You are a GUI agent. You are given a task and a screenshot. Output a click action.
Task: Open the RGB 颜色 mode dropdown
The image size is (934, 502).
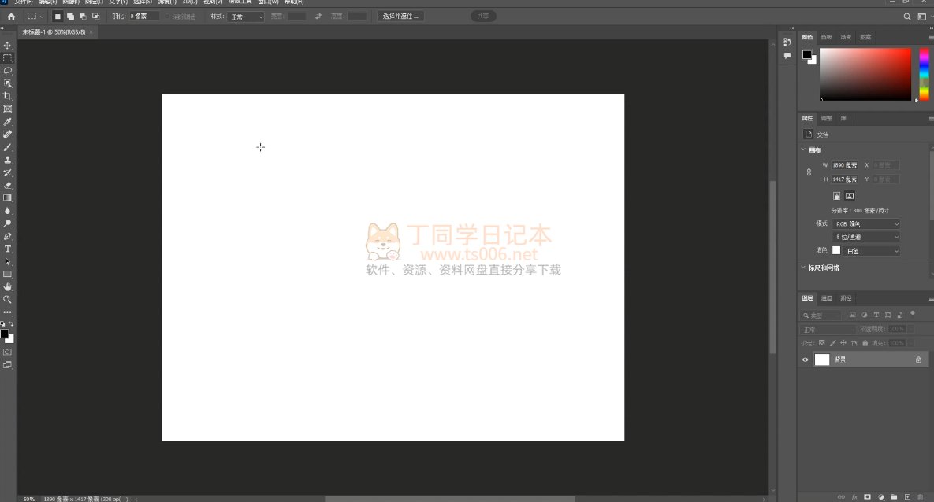866,224
